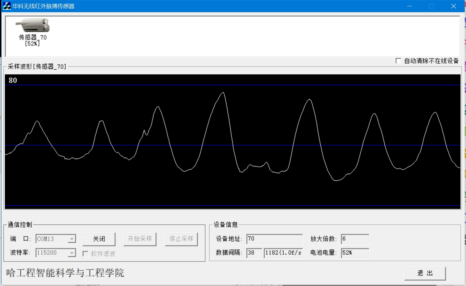Click the 设备地址 field showing 70
The height and width of the screenshot is (286, 466).
(274, 239)
